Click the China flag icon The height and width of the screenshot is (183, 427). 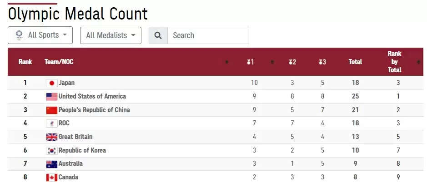[x=51, y=110]
